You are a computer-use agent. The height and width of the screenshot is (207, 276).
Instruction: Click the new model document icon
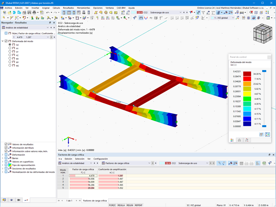pyautogui.click(x=5, y=12)
